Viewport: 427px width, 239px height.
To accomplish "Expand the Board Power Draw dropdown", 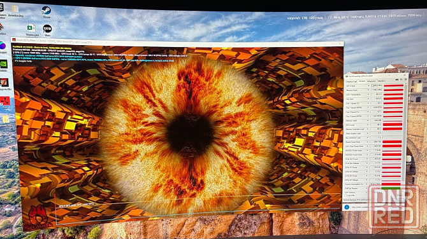I will click(367, 142).
